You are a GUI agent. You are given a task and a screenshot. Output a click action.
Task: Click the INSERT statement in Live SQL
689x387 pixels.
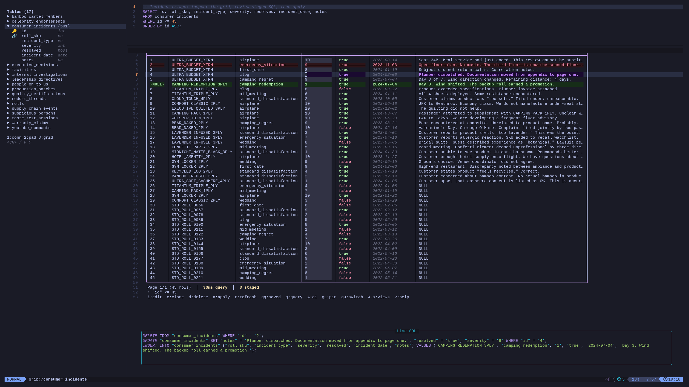[396, 348]
